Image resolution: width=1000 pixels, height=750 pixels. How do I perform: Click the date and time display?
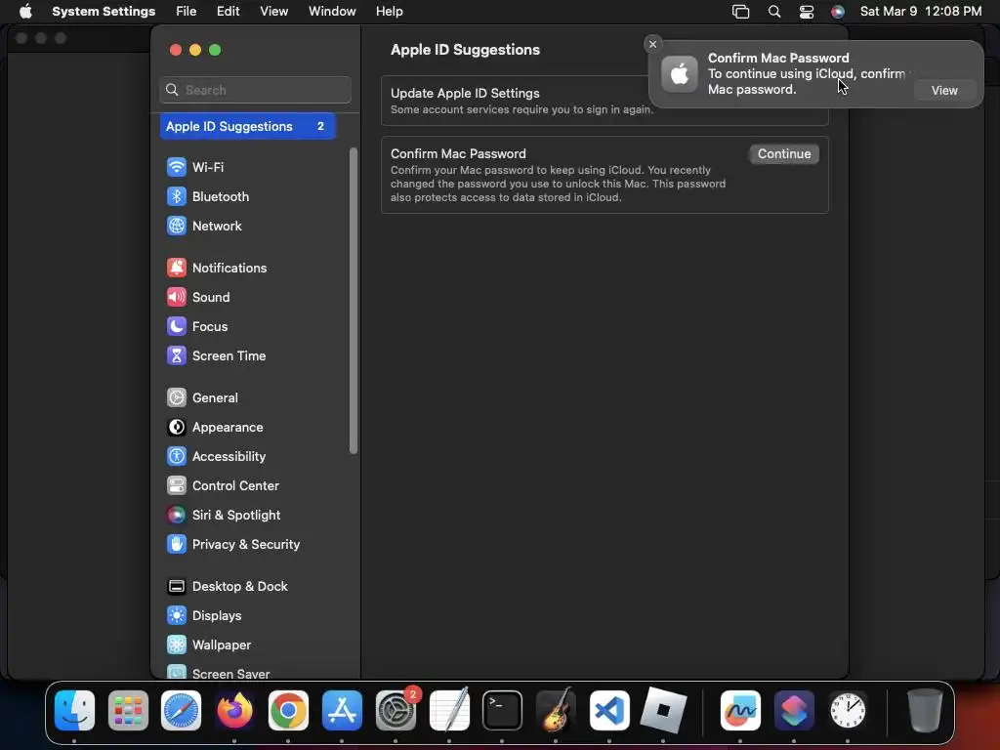pyautogui.click(x=921, y=12)
